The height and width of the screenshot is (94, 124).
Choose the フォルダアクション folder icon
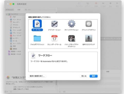37,38
